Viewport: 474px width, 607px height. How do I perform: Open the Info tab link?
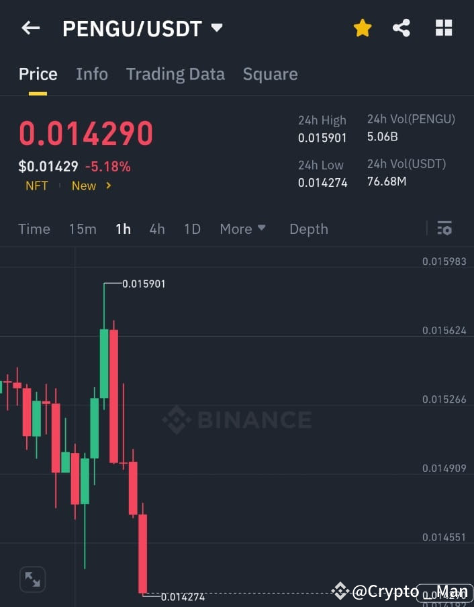(x=92, y=74)
